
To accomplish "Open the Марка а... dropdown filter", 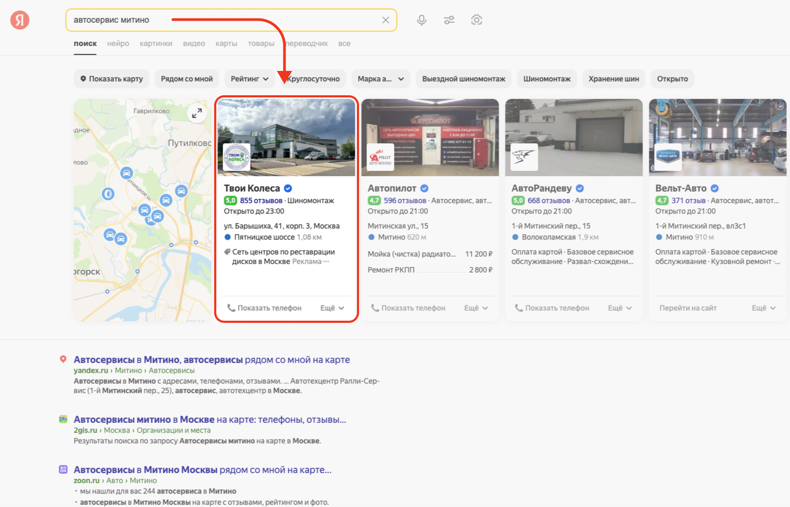I will pos(380,79).
